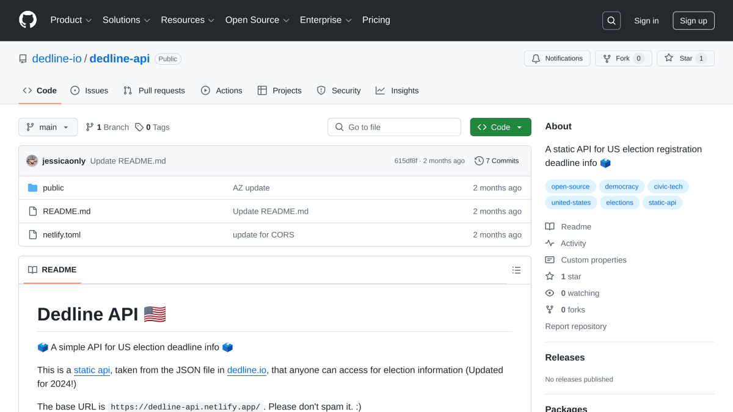This screenshot has width=733, height=412.
Task: Select the civic-tech topic tag
Action: 668,187
